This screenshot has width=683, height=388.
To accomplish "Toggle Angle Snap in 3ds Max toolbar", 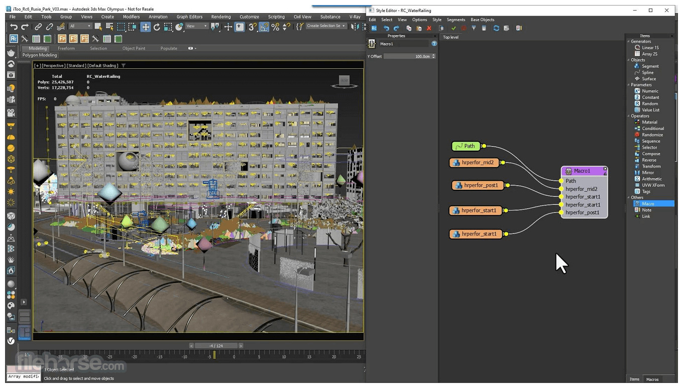I will pos(264,27).
